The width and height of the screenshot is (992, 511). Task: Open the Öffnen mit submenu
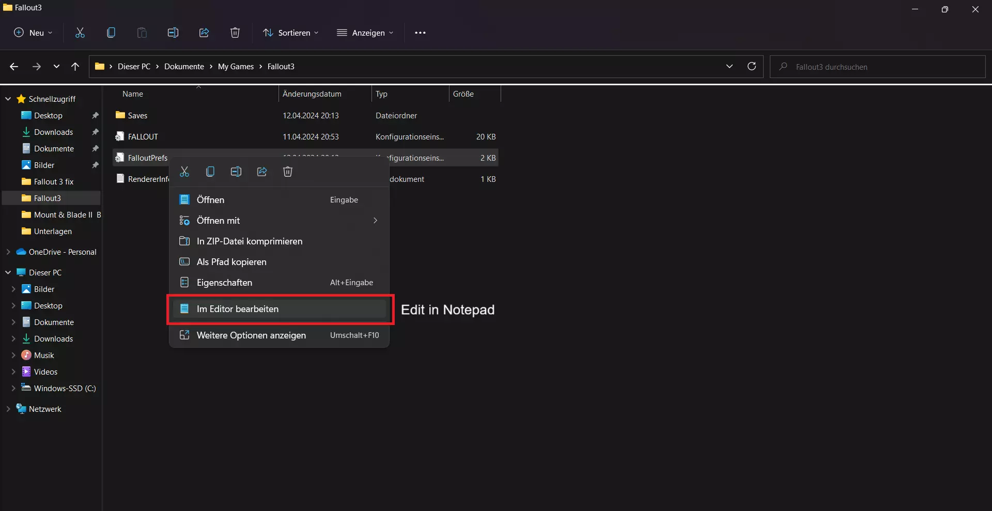tap(279, 221)
